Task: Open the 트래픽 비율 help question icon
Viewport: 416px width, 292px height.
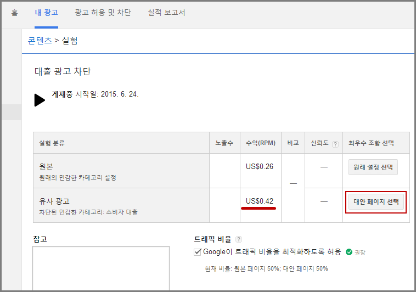Action: click(x=239, y=239)
